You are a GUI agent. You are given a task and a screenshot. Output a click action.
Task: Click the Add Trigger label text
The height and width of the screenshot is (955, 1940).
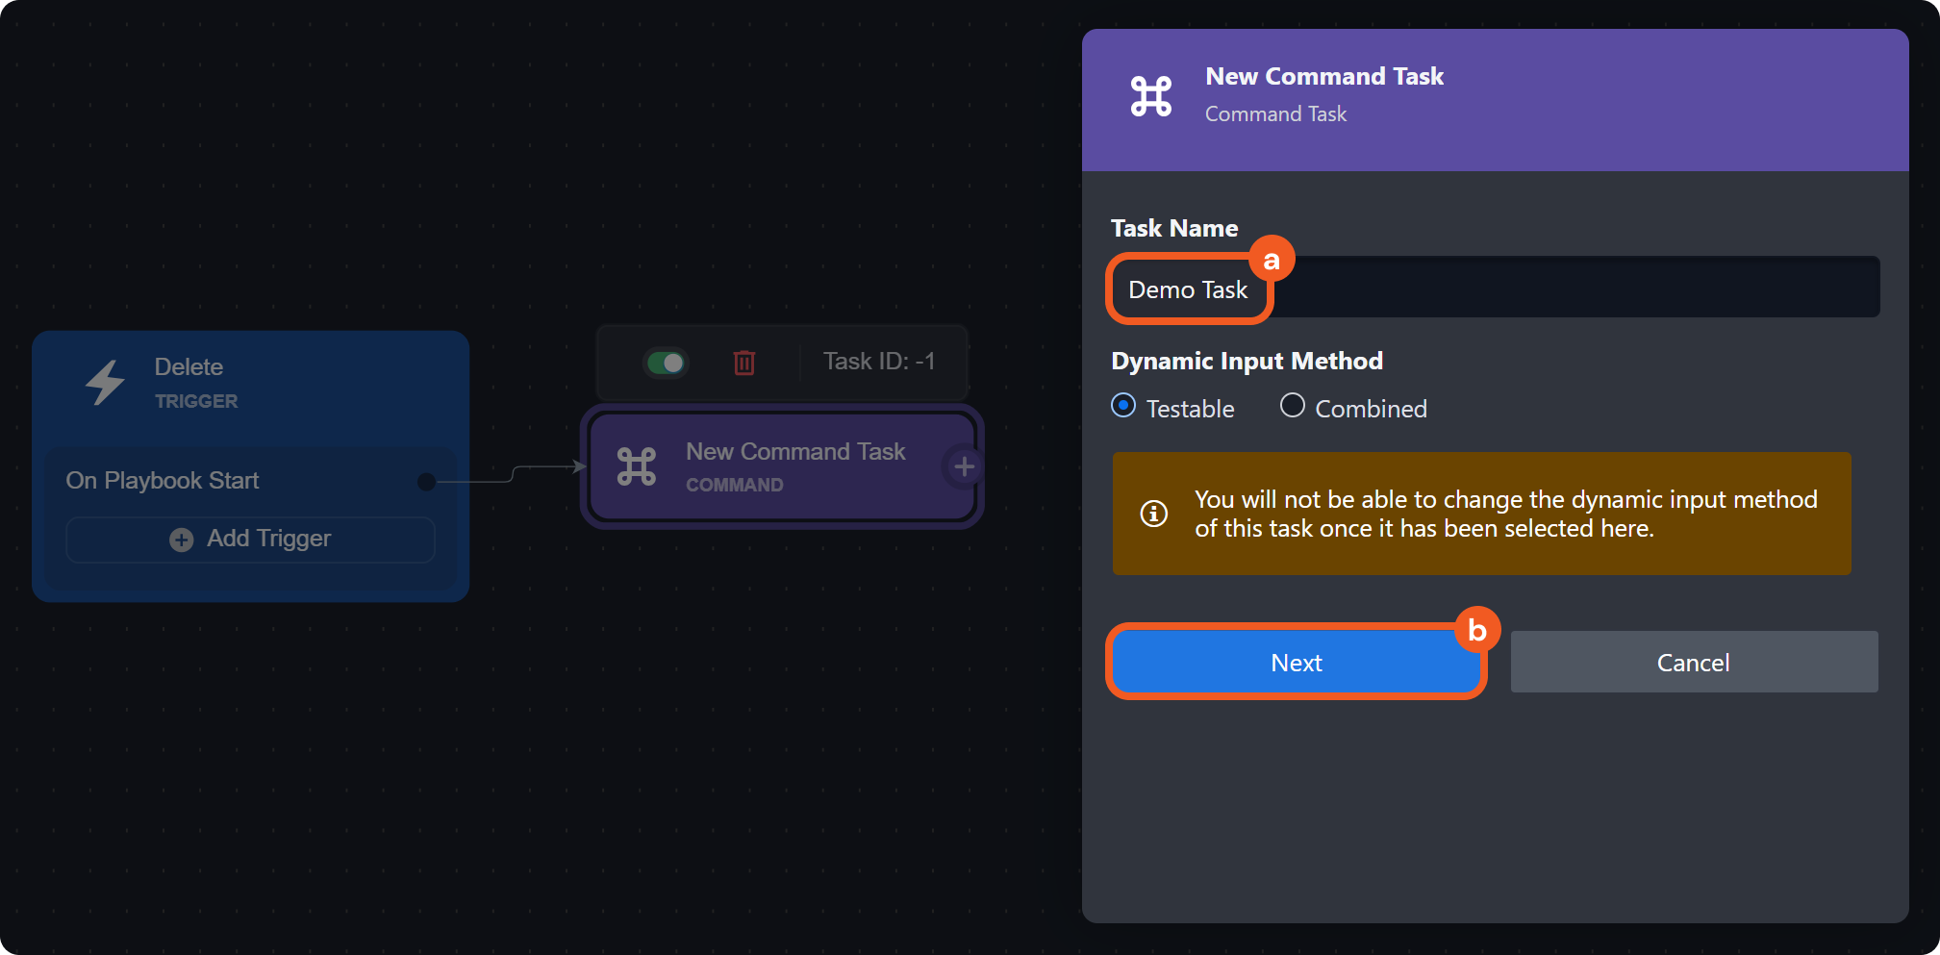tap(268, 539)
